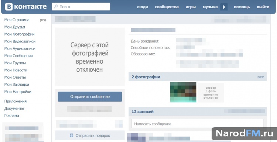Open музыка in top navigation

pos(210,7)
